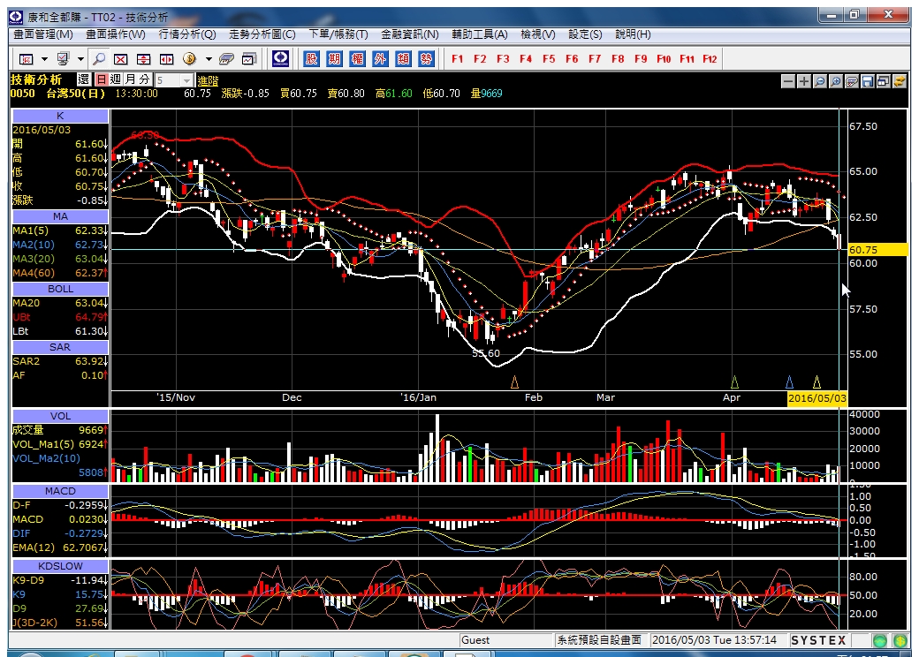Open the 輔助工具(A) menu
919x657 pixels.
click(480, 34)
